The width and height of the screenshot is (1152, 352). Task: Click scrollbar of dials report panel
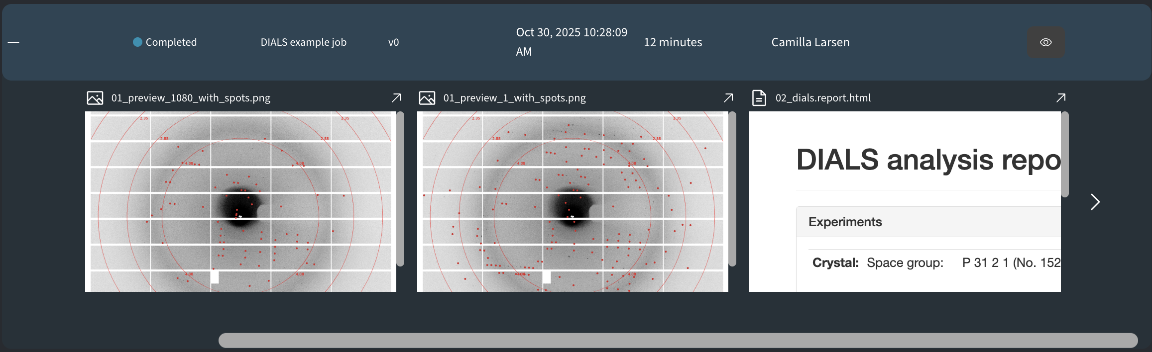point(1065,155)
